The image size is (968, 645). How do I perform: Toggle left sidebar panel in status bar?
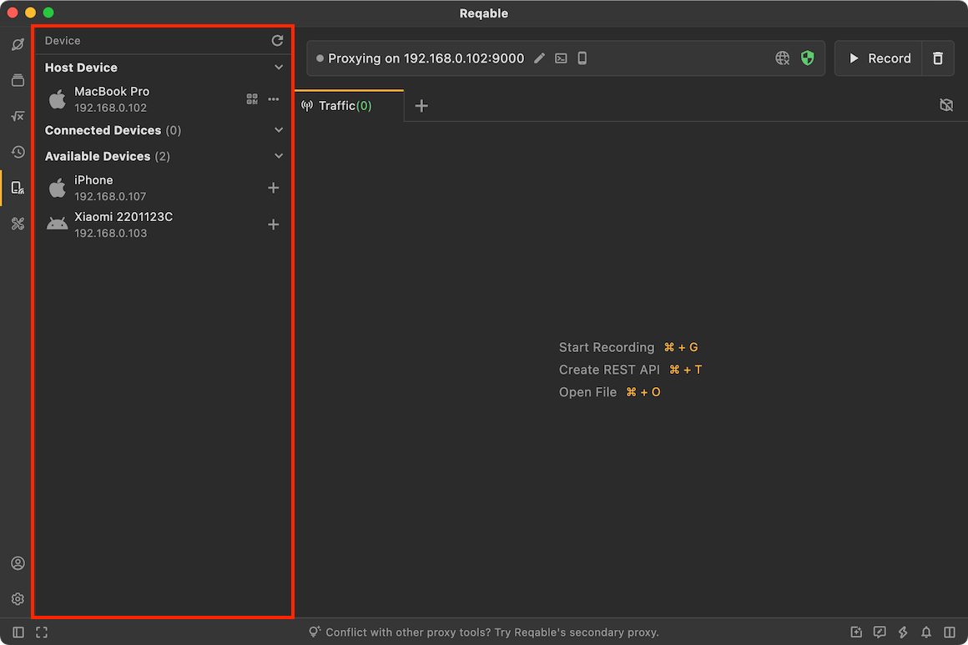(18, 632)
